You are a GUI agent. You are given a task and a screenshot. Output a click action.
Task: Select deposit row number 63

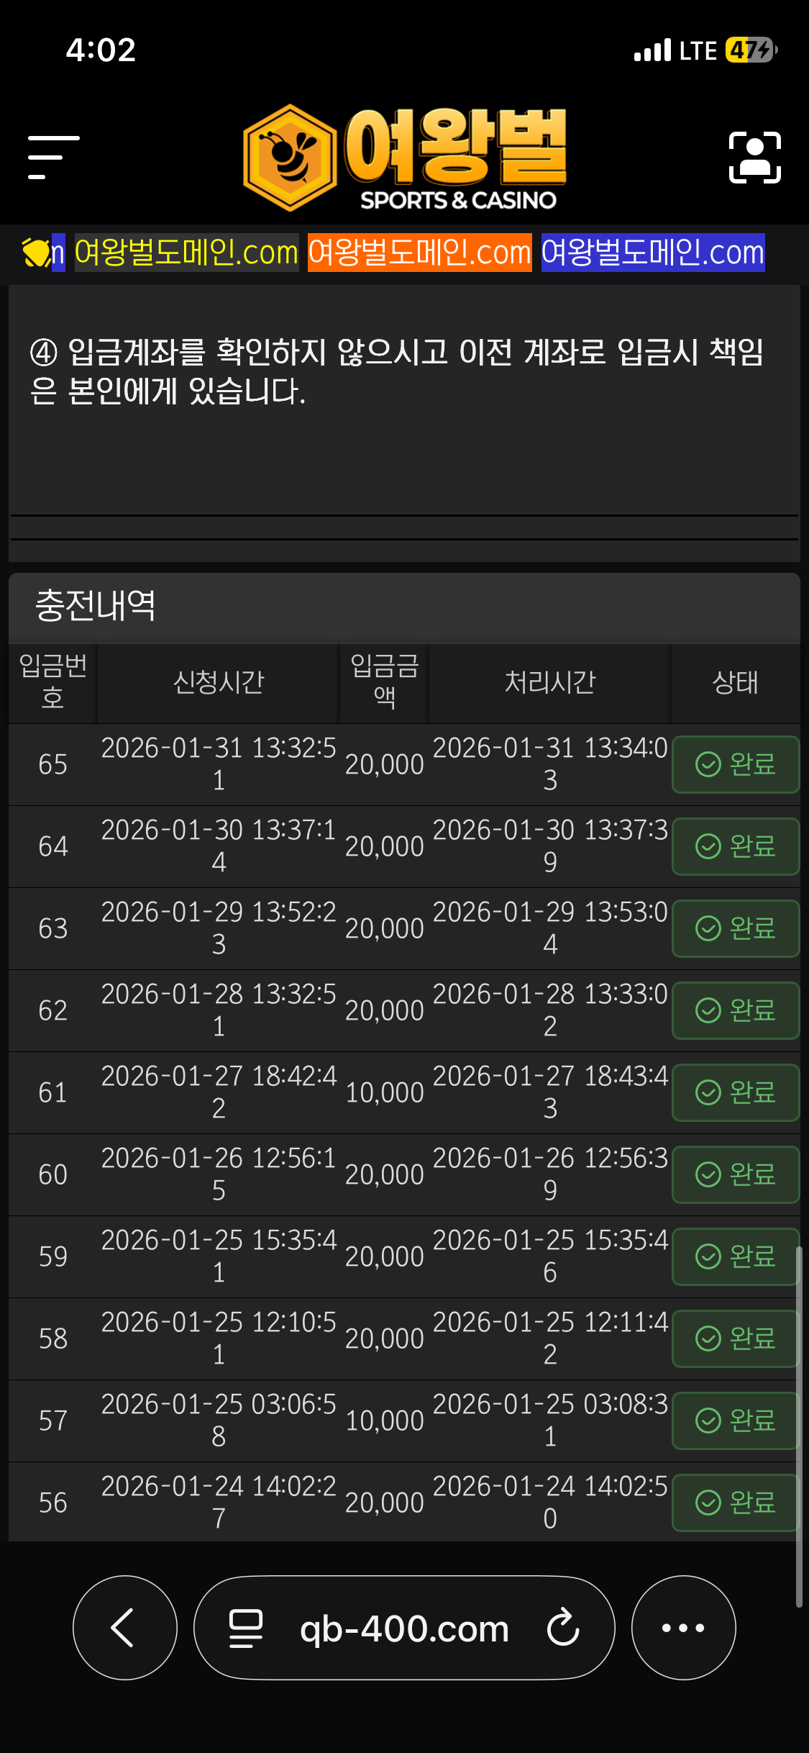52,928
